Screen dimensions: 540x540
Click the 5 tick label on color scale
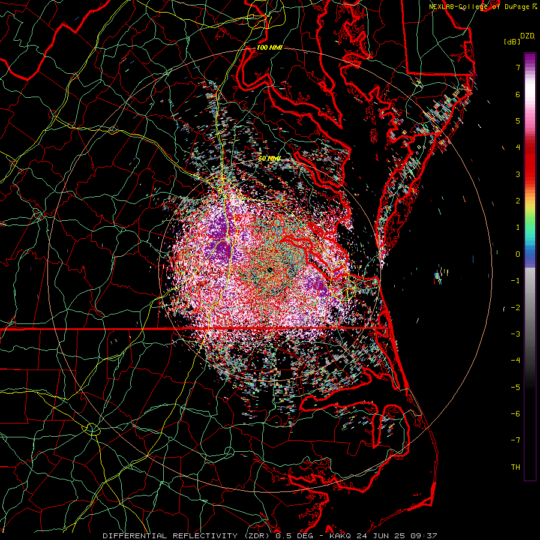[x=518, y=121]
